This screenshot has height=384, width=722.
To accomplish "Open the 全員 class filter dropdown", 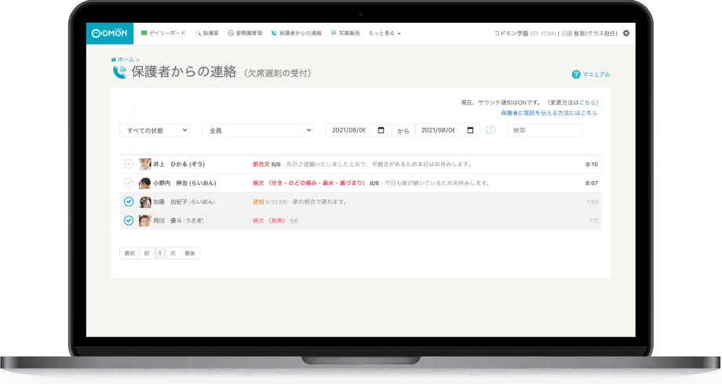I will click(x=257, y=130).
